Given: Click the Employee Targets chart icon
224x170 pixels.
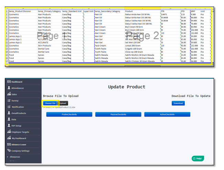Looking at the screenshot, I should click(x=9, y=131).
